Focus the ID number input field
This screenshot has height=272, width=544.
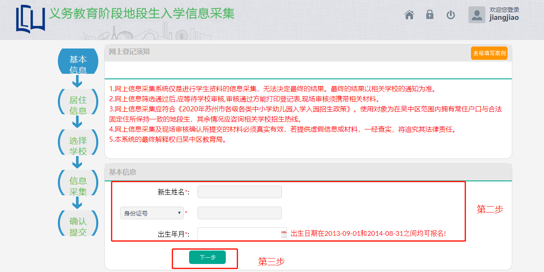pos(239,213)
